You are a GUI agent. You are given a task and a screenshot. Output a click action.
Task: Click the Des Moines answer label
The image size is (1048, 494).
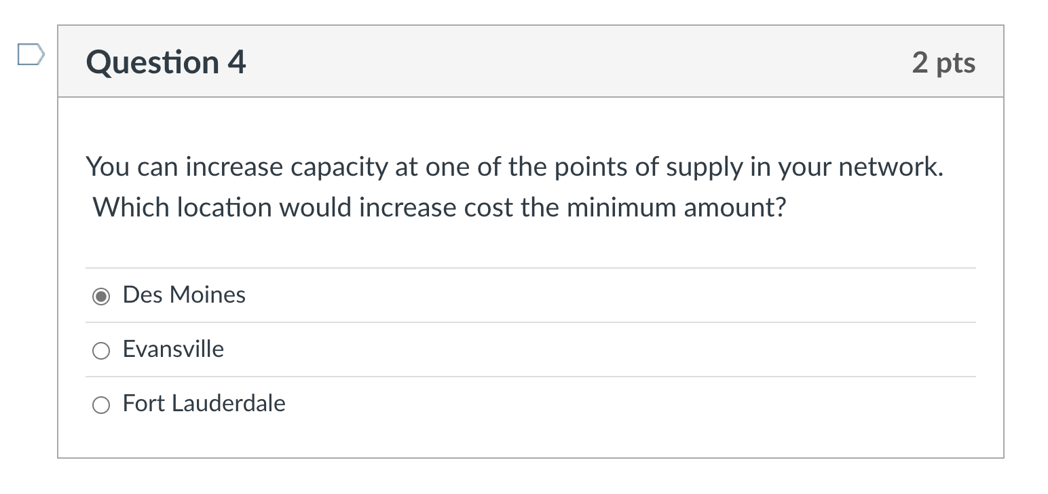(184, 294)
